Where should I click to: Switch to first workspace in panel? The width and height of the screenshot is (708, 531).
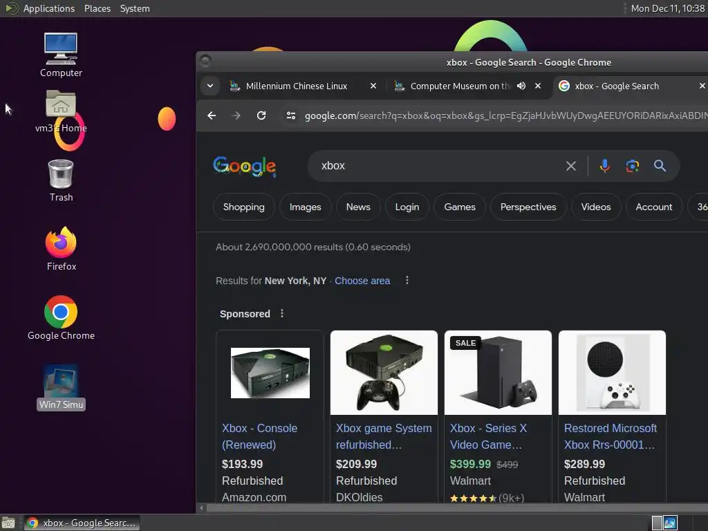tap(657, 523)
